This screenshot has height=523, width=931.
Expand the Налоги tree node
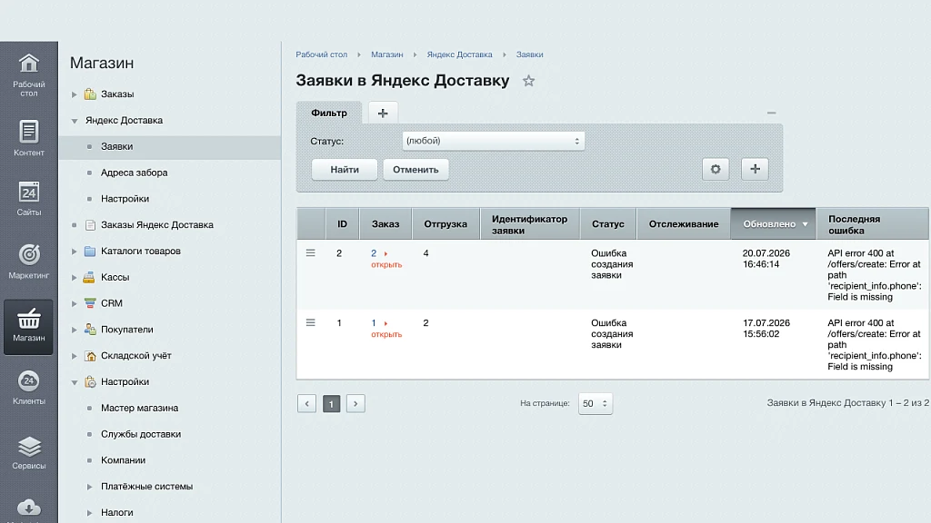[90, 513]
